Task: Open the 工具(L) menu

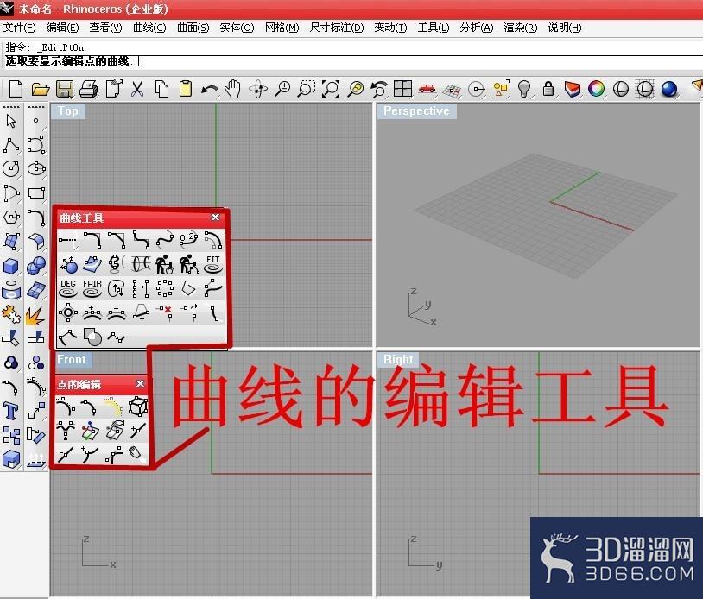Action: [433, 28]
